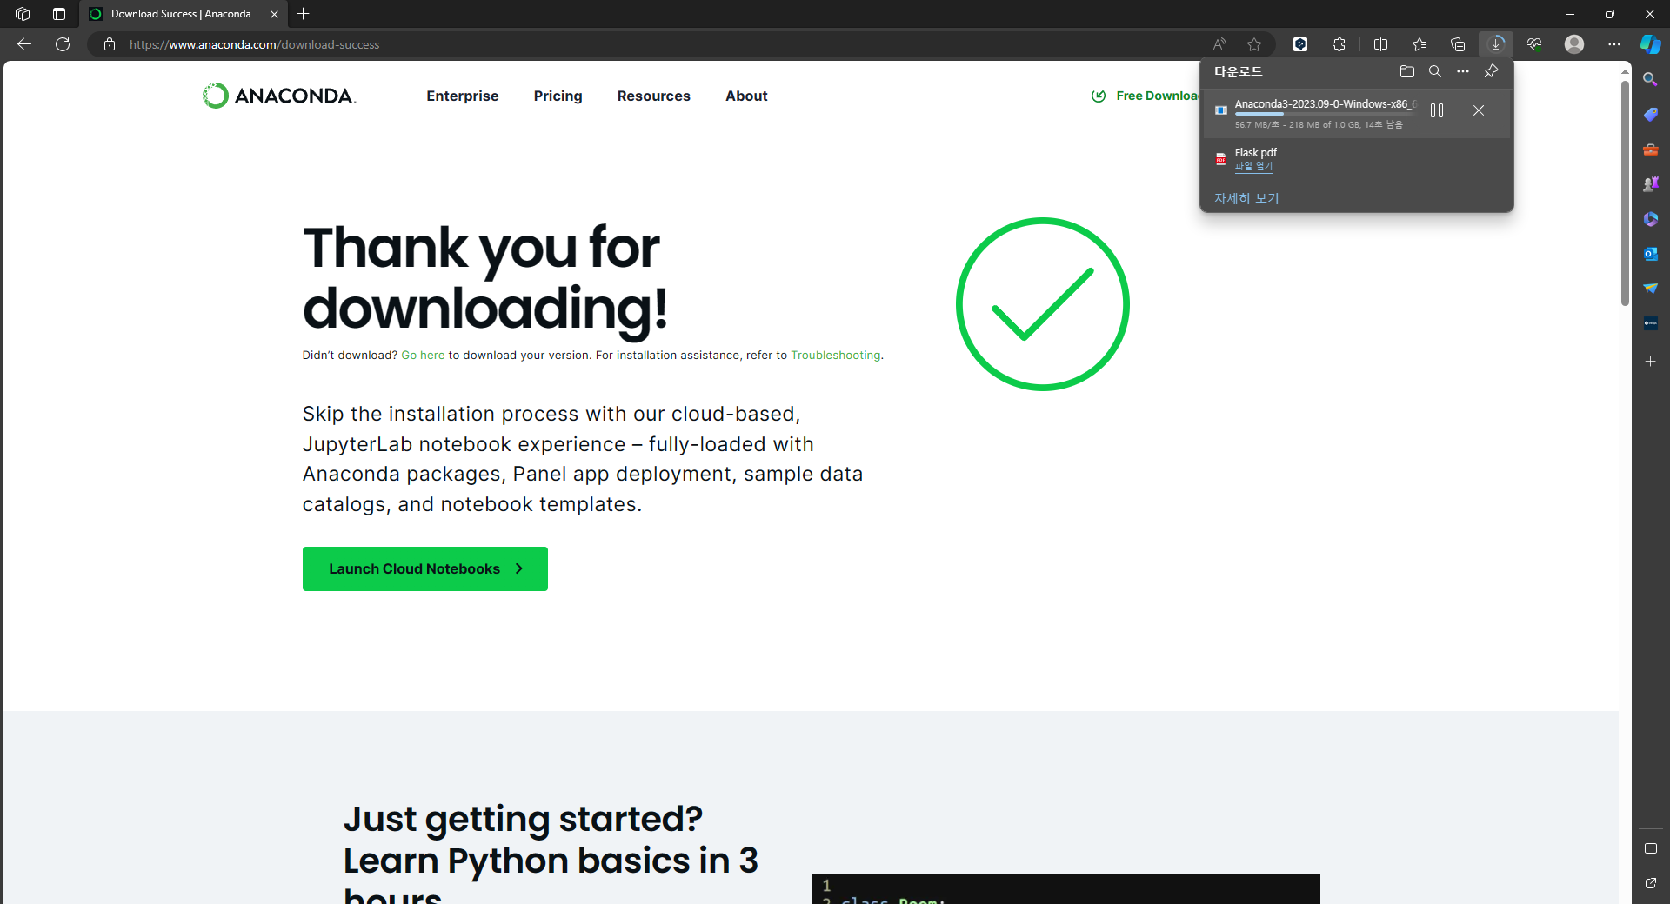Search downloads with the magnifier icon
Viewport: 1670px width, 904px height.
click(1435, 71)
